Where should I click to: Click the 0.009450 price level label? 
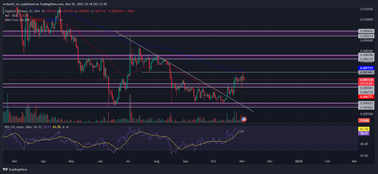tap(366, 31)
